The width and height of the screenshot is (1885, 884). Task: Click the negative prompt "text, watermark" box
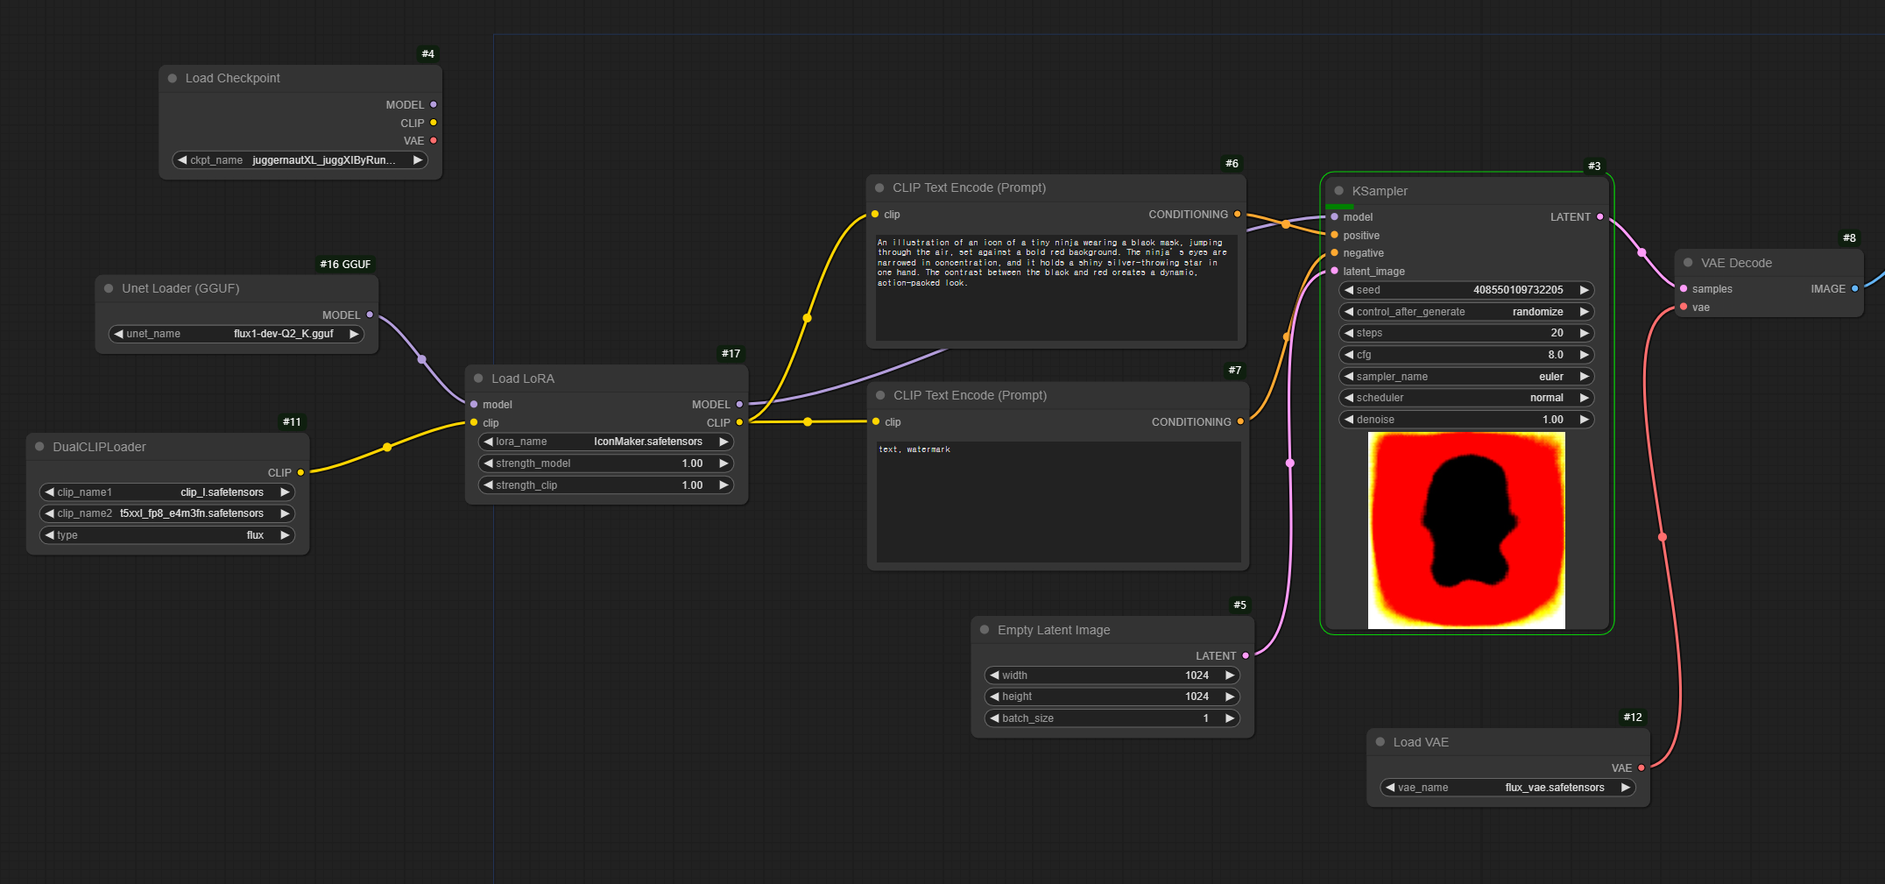point(1058,502)
